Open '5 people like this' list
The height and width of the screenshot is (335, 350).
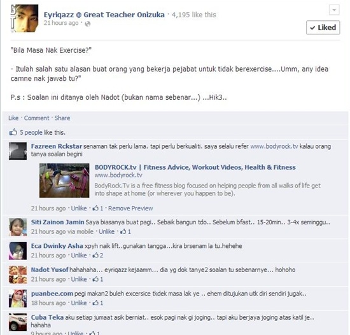(x=43, y=132)
